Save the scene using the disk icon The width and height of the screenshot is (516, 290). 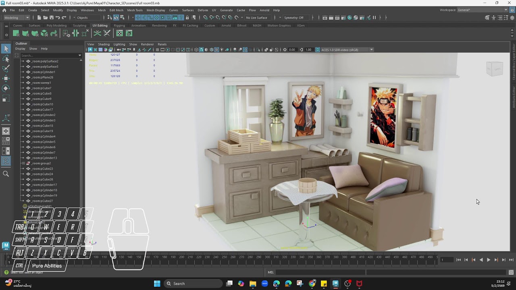tap(52, 18)
